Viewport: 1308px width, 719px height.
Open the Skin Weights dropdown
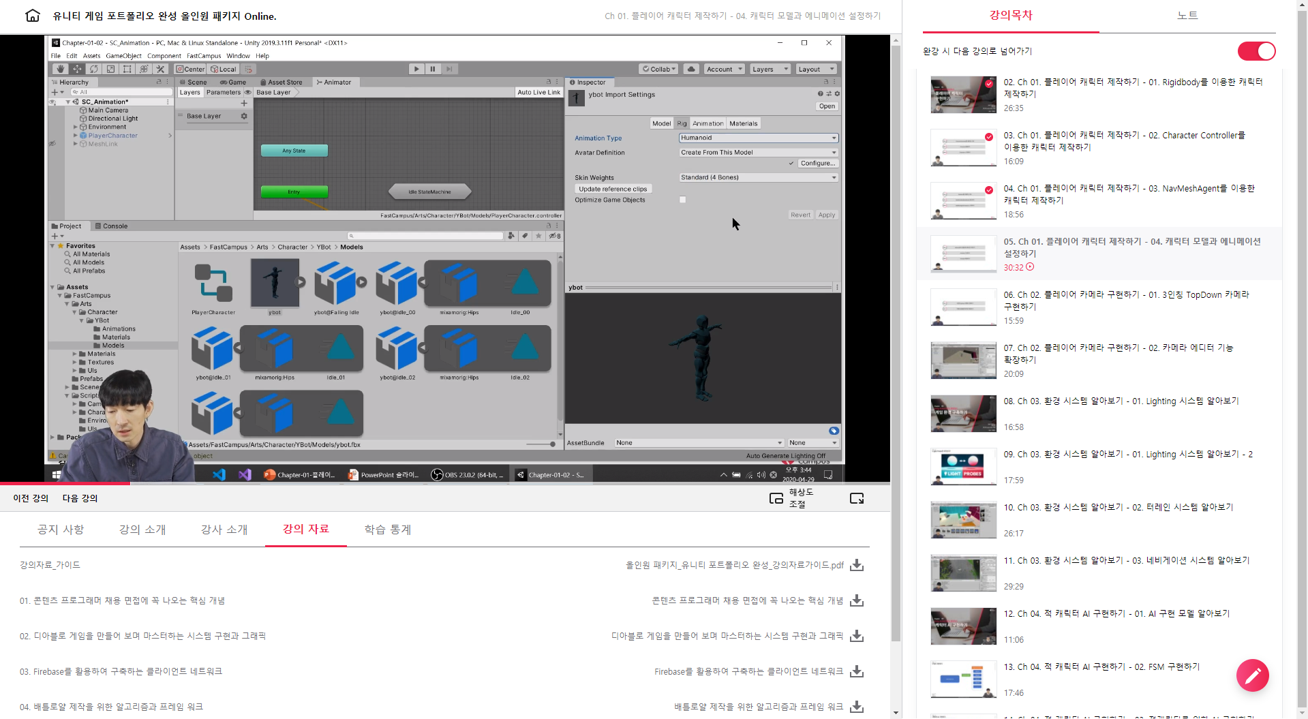pos(758,177)
